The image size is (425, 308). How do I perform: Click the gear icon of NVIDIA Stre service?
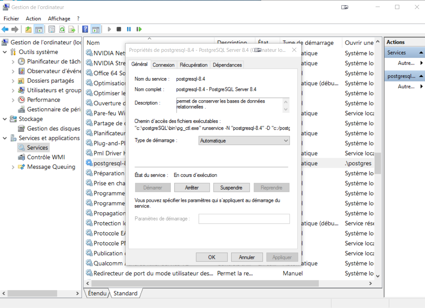(x=89, y=63)
